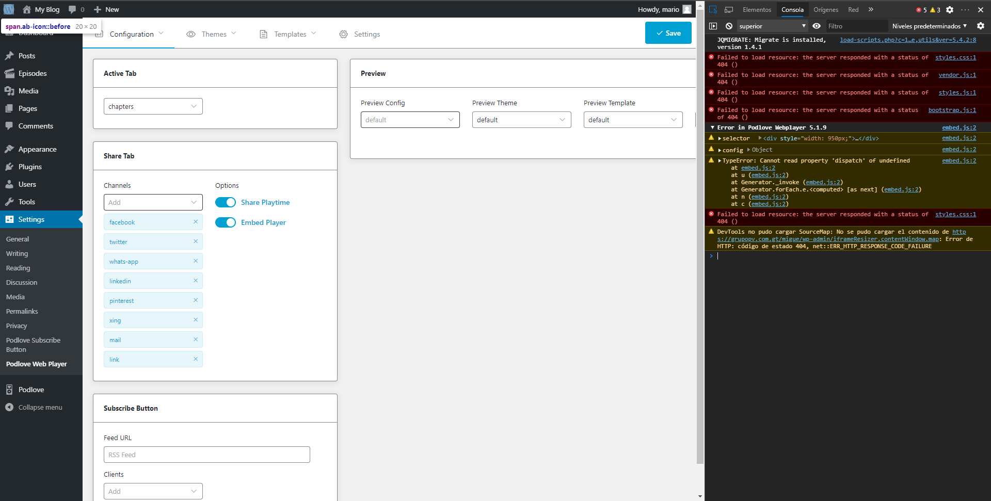The image size is (991, 501).
Task: Open the Preview Theme dropdown
Action: tap(522, 120)
